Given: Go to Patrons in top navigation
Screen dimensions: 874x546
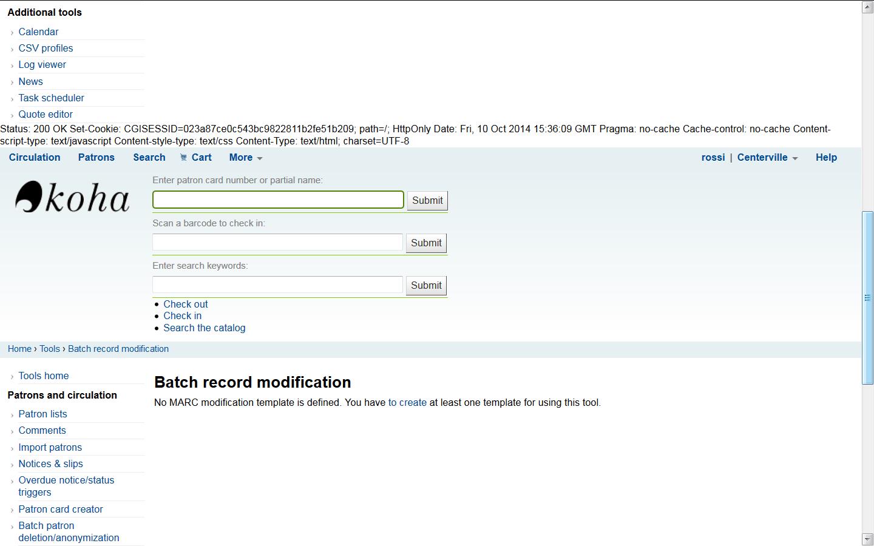Looking at the screenshot, I should [x=96, y=157].
